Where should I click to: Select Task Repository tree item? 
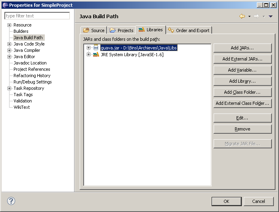click(29, 88)
